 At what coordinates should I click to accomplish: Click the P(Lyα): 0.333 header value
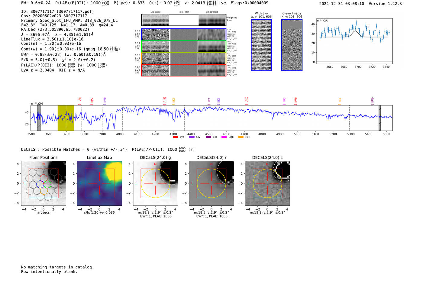(x=129, y=3)
